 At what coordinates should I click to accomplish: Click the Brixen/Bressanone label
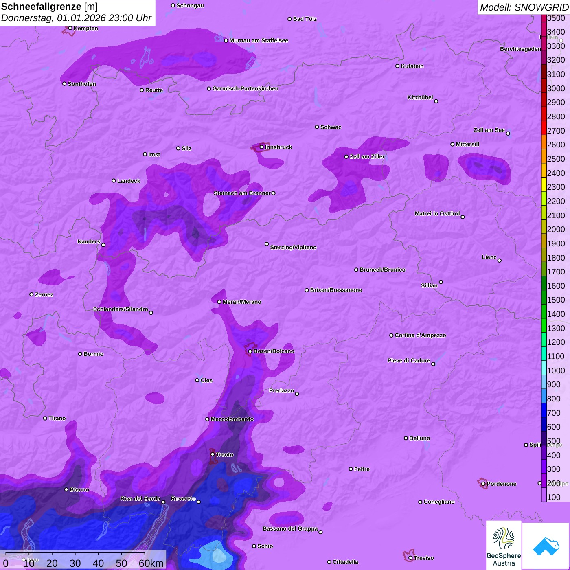pos(336,290)
